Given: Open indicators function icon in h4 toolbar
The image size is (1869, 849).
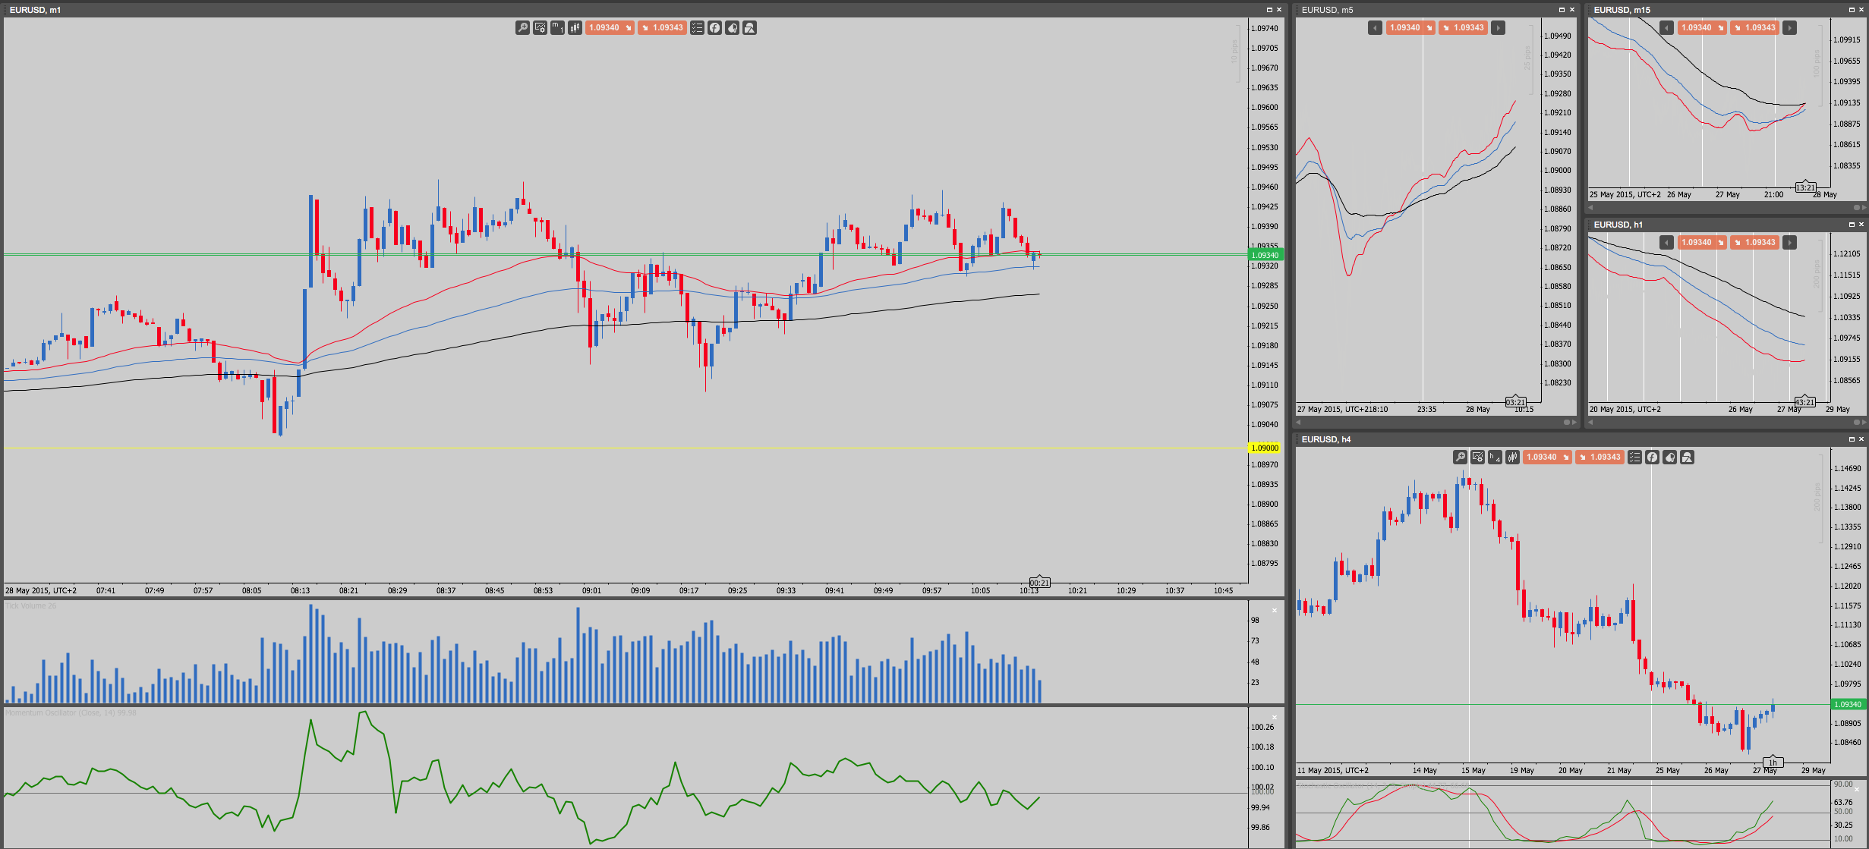Looking at the screenshot, I should coord(1652,458).
